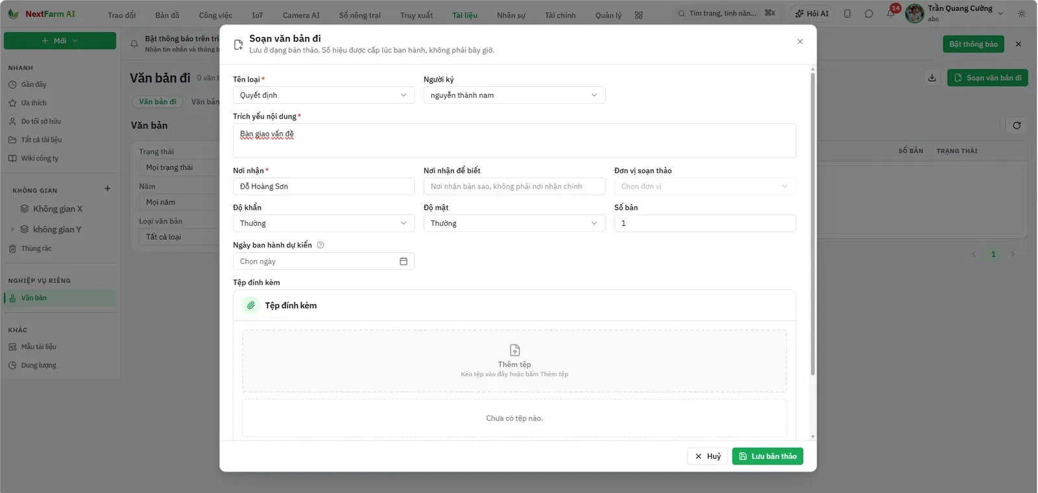Open the Tên loại dropdown showing Quyết định
The image size is (1038, 493).
[x=324, y=95]
